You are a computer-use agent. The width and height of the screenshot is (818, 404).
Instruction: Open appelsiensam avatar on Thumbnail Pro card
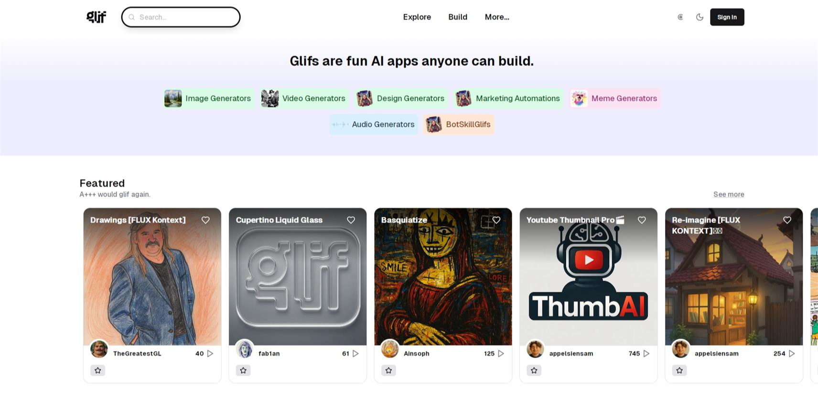point(535,349)
